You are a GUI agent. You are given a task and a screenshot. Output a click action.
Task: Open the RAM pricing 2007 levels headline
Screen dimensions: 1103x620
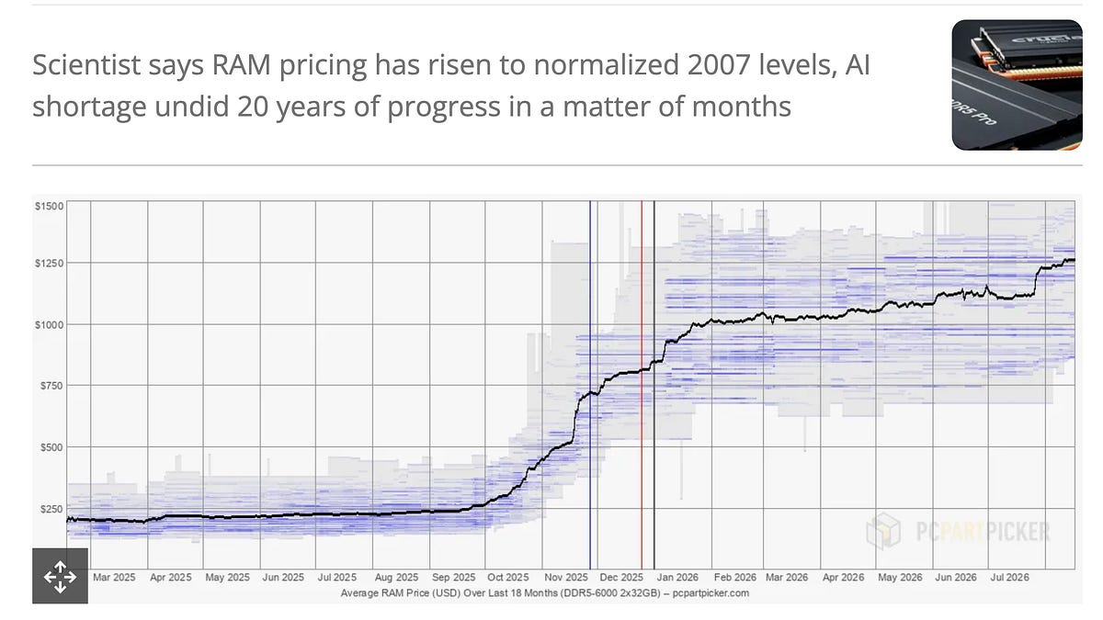point(451,85)
